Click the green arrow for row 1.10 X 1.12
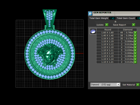 pyautogui.click(x=135, y=44)
